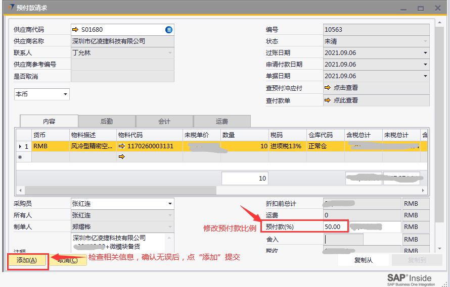Screen dimensions: 450x287
Task: Switch to the 后勤 tab
Action: [107, 121]
